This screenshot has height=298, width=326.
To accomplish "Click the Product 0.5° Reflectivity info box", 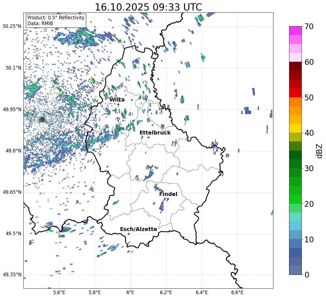I will [x=56, y=21].
